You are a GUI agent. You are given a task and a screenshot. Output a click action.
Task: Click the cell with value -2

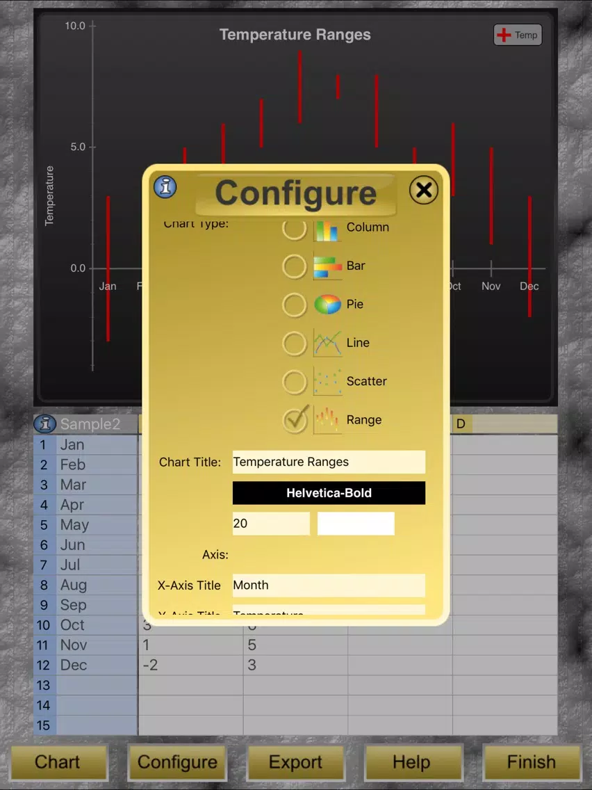pyautogui.click(x=191, y=665)
